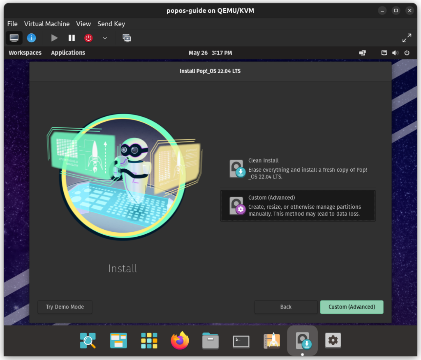Image resolution: width=421 pixels, height=360 pixels.
Task: Open the system power menu icon
Action: click(x=407, y=53)
